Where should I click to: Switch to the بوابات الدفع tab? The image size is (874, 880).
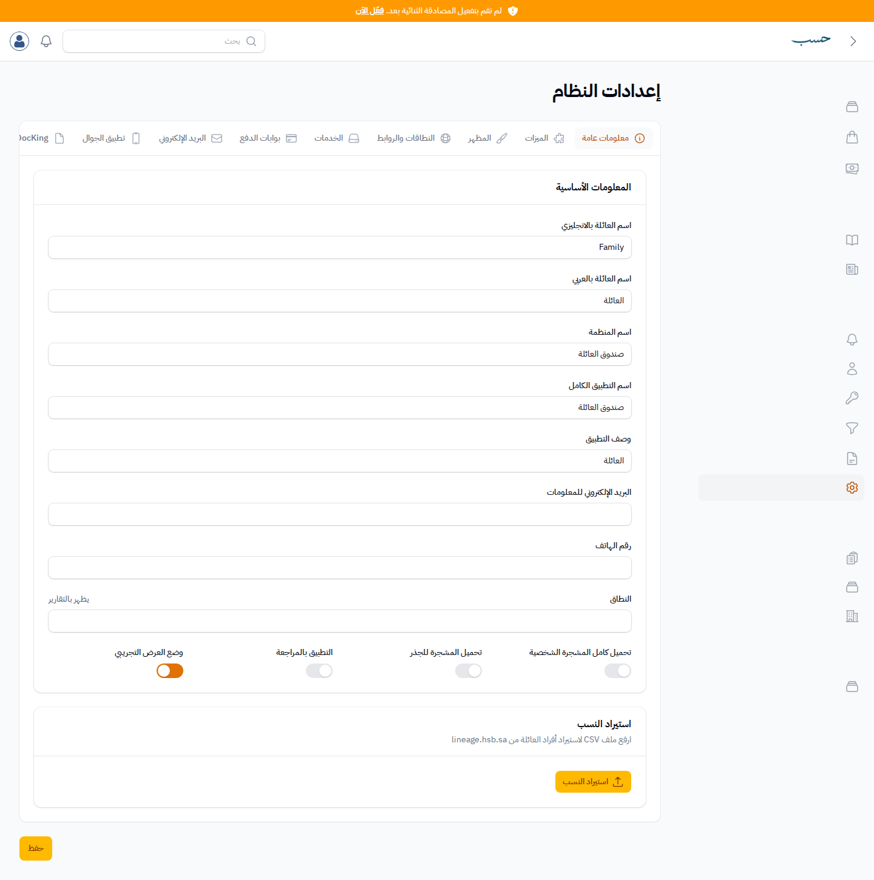click(268, 138)
